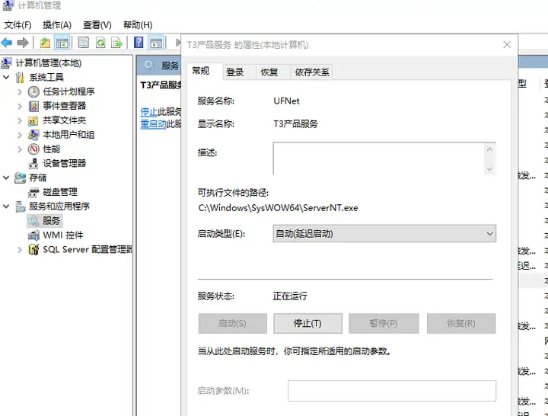Collapse the System Tools (系统工具) tree node
This screenshot has width=548, height=416.
pos(6,77)
